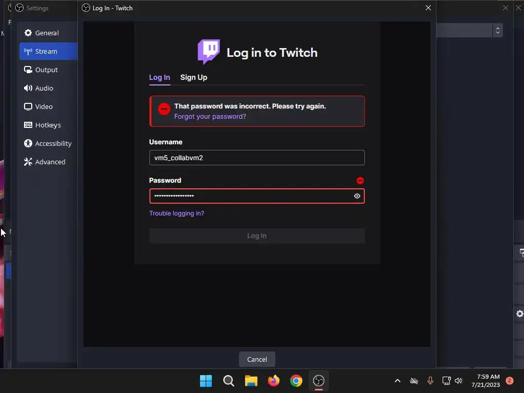Screen dimensions: 524x393
Task: Click the volume speaker tray icon
Action: click(x=458, y=381)
